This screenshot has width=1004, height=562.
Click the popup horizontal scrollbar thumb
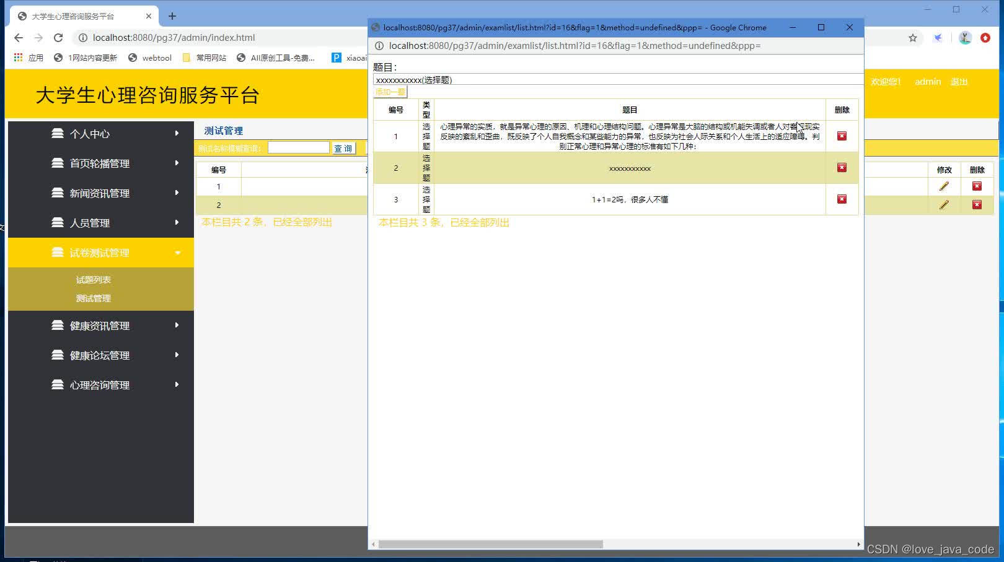[491, 544]
